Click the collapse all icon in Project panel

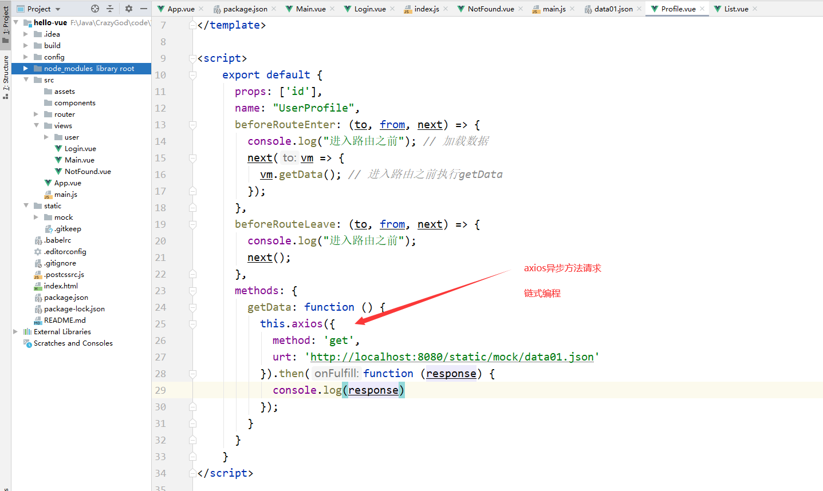point(110,9)
